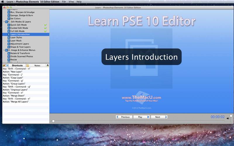Select the 'Merge Down' action row
Screen dimensions: 234x146
[x=26, y=96]
